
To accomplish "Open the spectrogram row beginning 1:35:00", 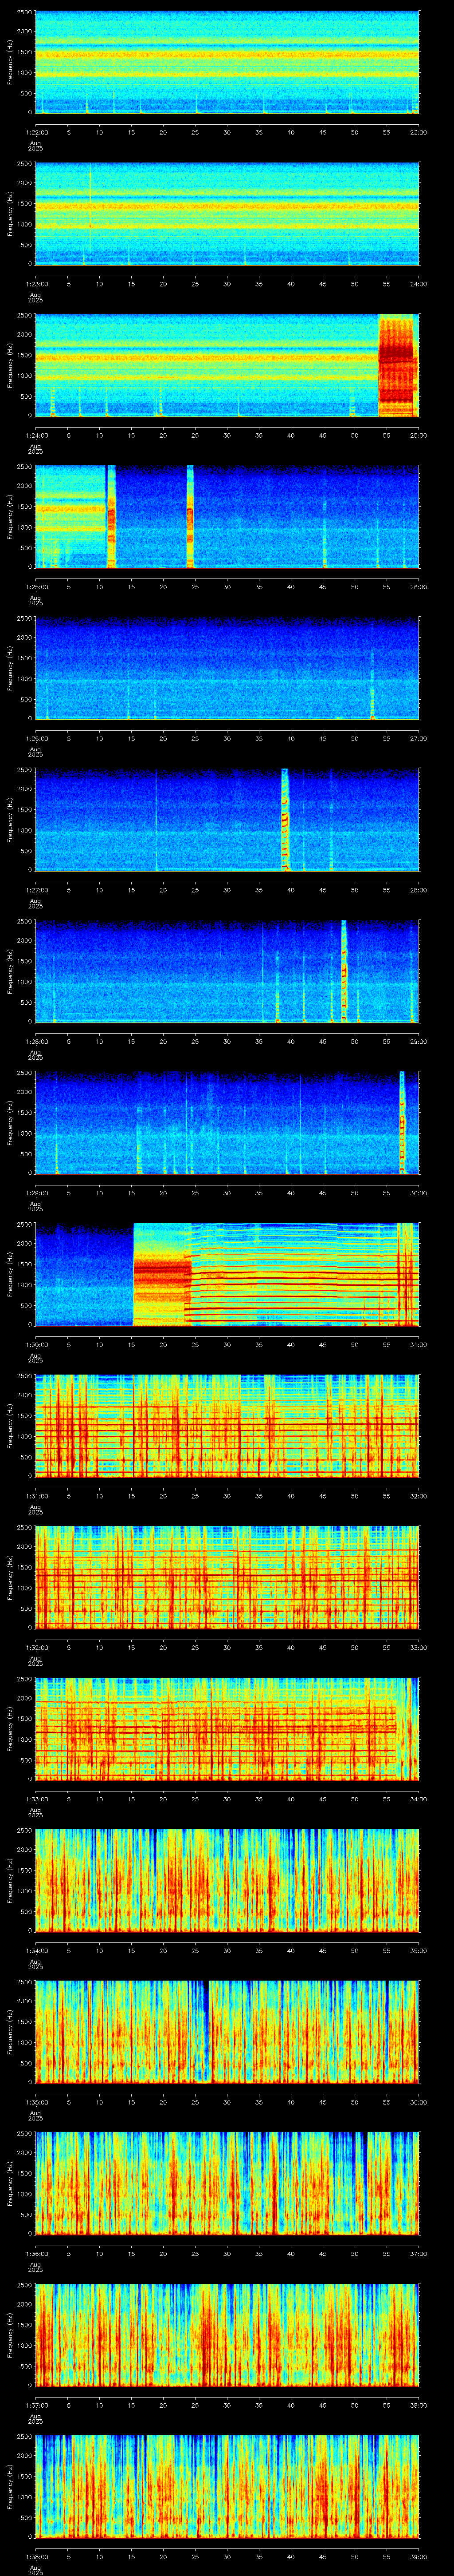I will pyautogui.click(x=227, y=2032).
